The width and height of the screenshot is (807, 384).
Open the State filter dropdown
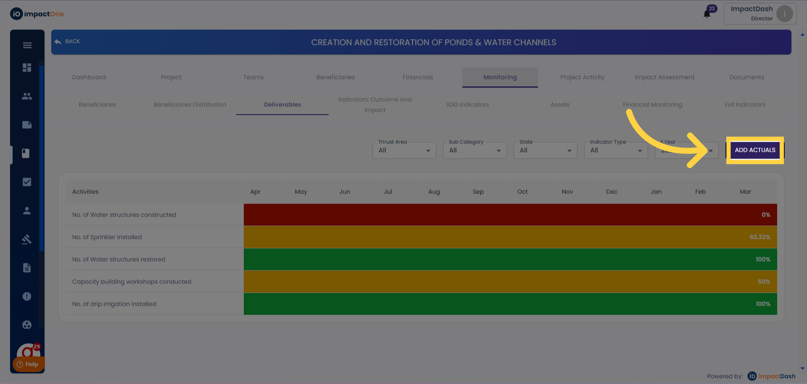tap(546, 150)
